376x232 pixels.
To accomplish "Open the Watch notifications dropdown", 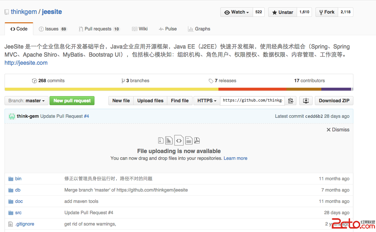I will pos(237,12).
